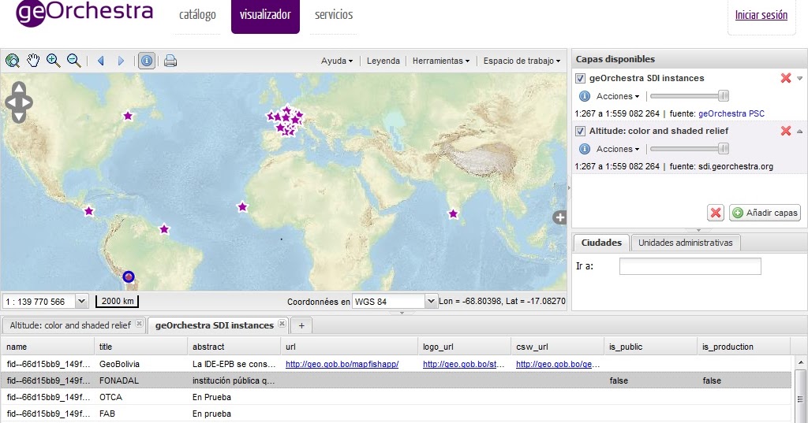Click the print map icon

click(x=170, y=61)
